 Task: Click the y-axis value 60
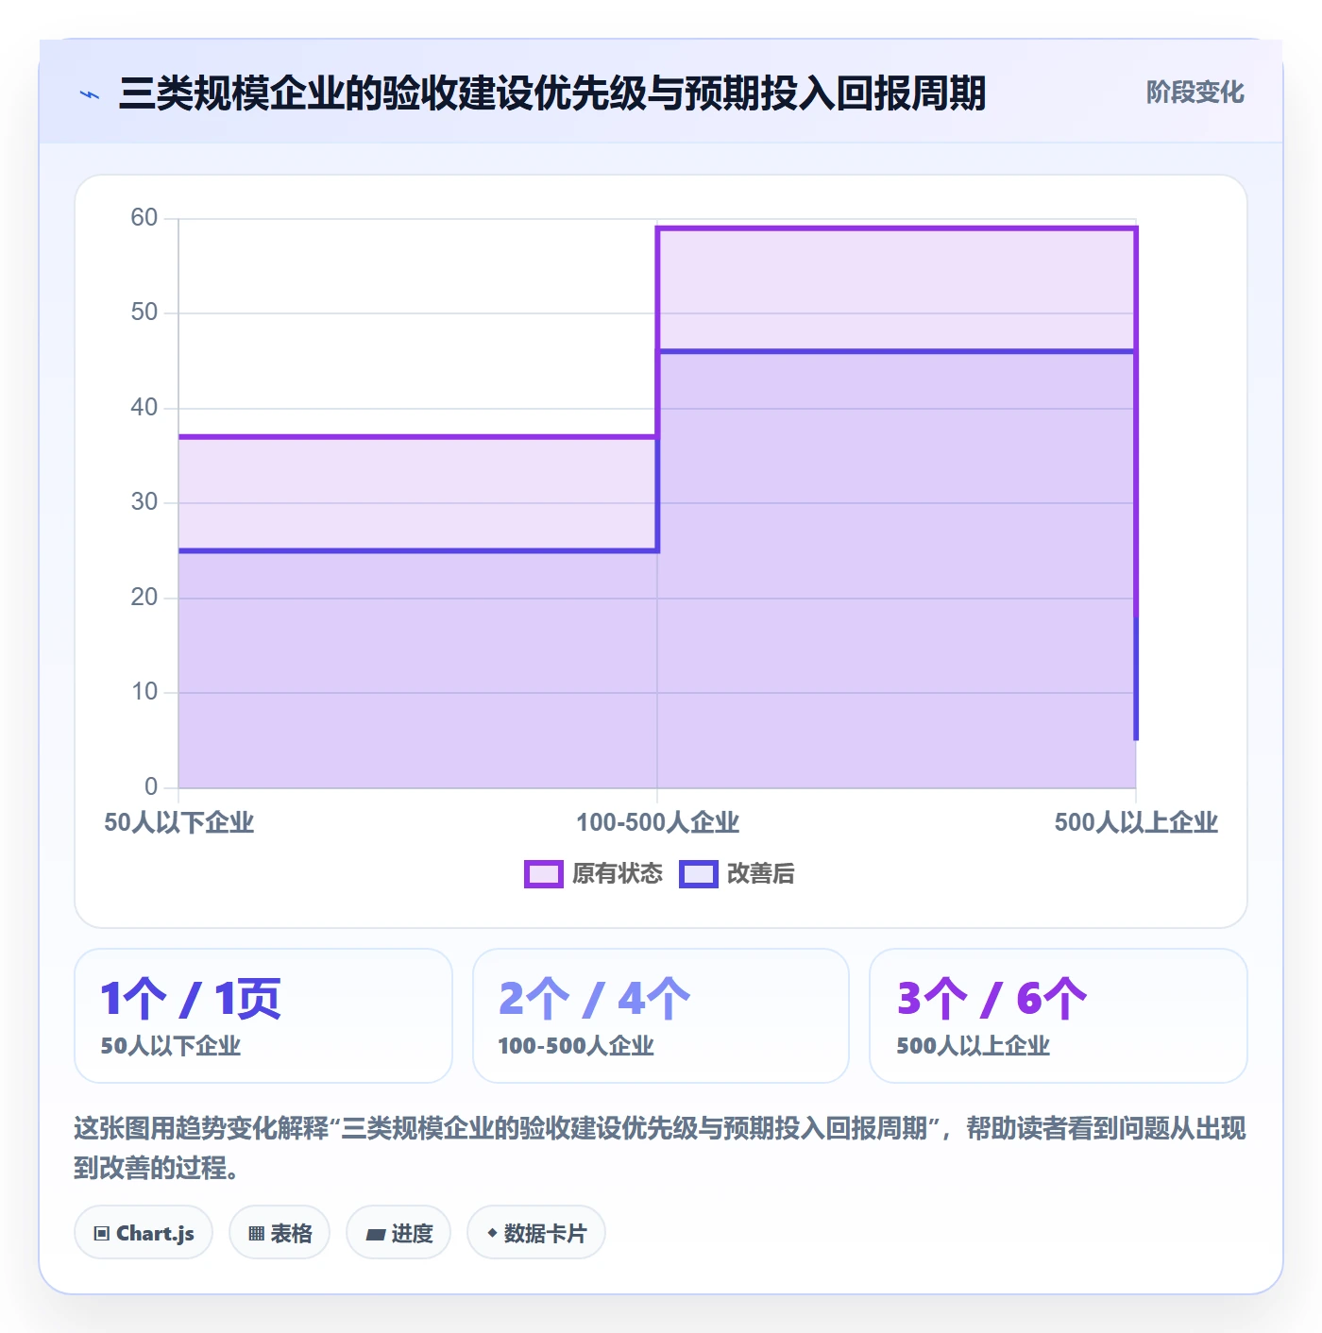(x=144, y=218)
